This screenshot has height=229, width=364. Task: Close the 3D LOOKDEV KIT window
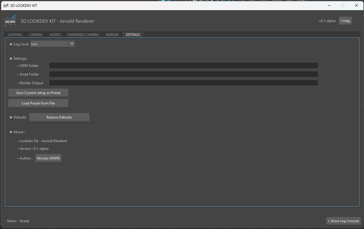(x=356, y=5)
